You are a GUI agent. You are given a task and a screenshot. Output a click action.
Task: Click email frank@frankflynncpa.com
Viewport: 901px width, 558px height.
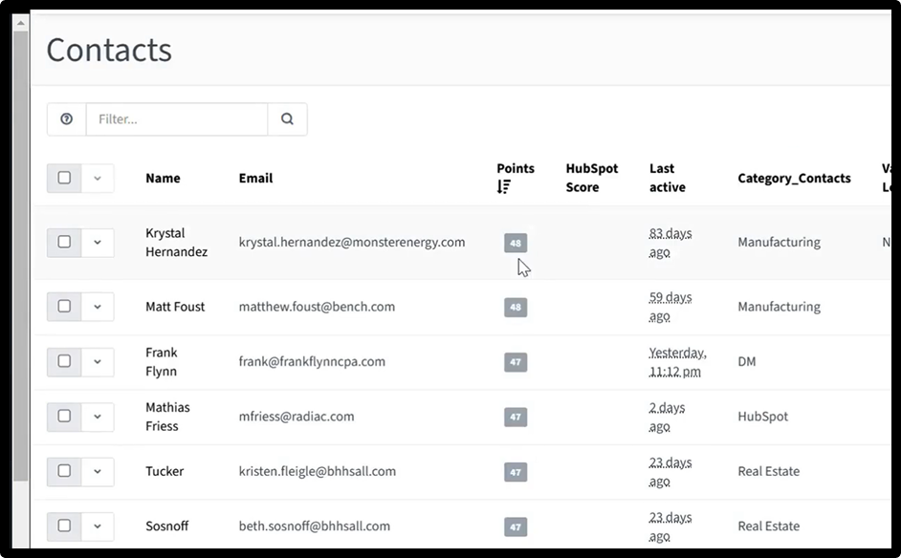coord(312,362)
